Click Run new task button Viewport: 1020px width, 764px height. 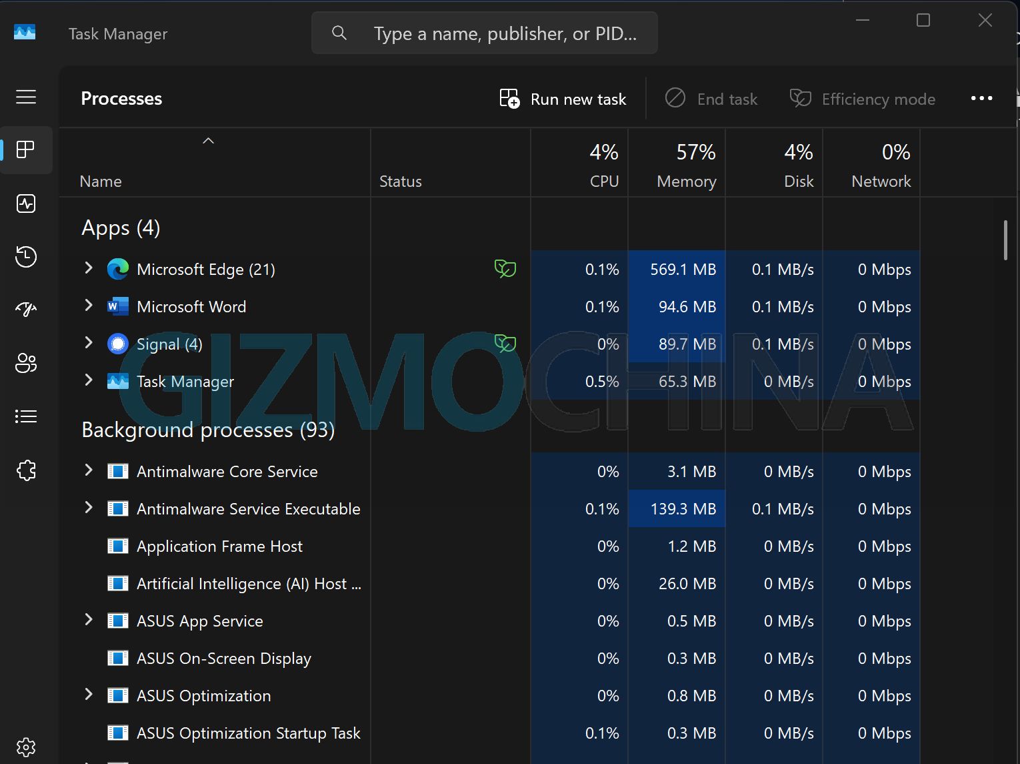click(563, 99)
